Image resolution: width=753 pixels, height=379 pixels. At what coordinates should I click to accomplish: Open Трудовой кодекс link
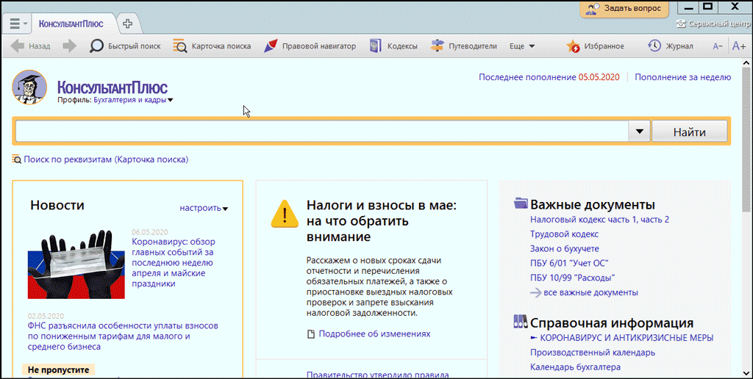tap(564, 234)
